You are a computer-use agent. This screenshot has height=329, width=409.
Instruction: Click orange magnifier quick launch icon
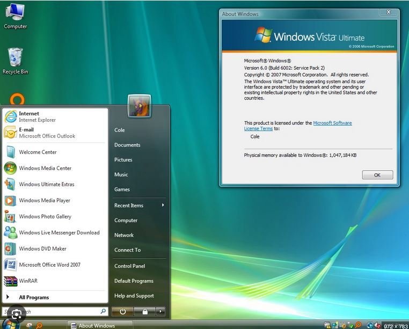point(39,325)
